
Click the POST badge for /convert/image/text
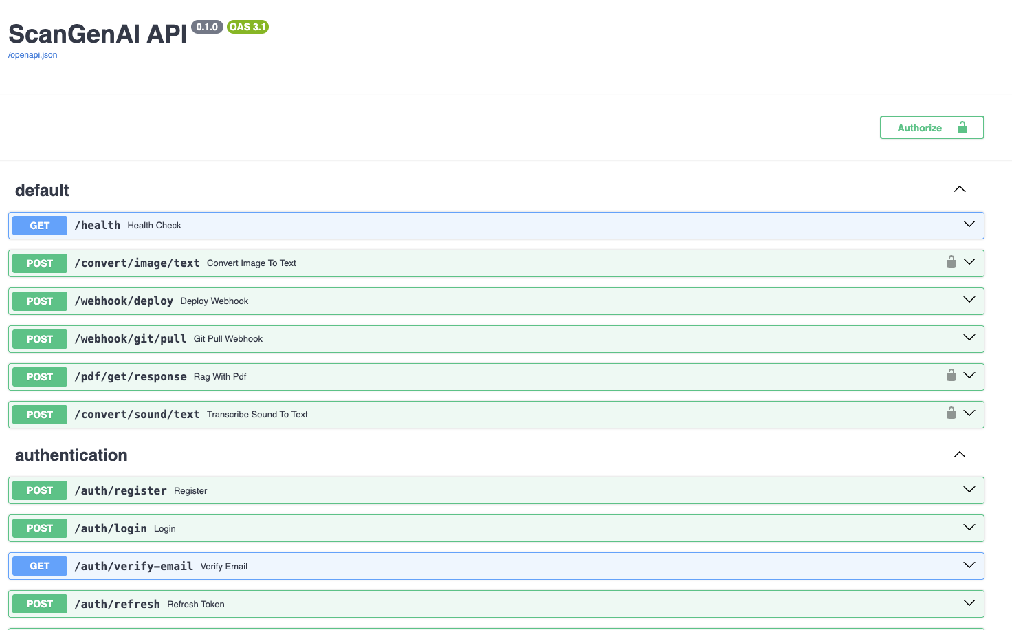point(40,263)
